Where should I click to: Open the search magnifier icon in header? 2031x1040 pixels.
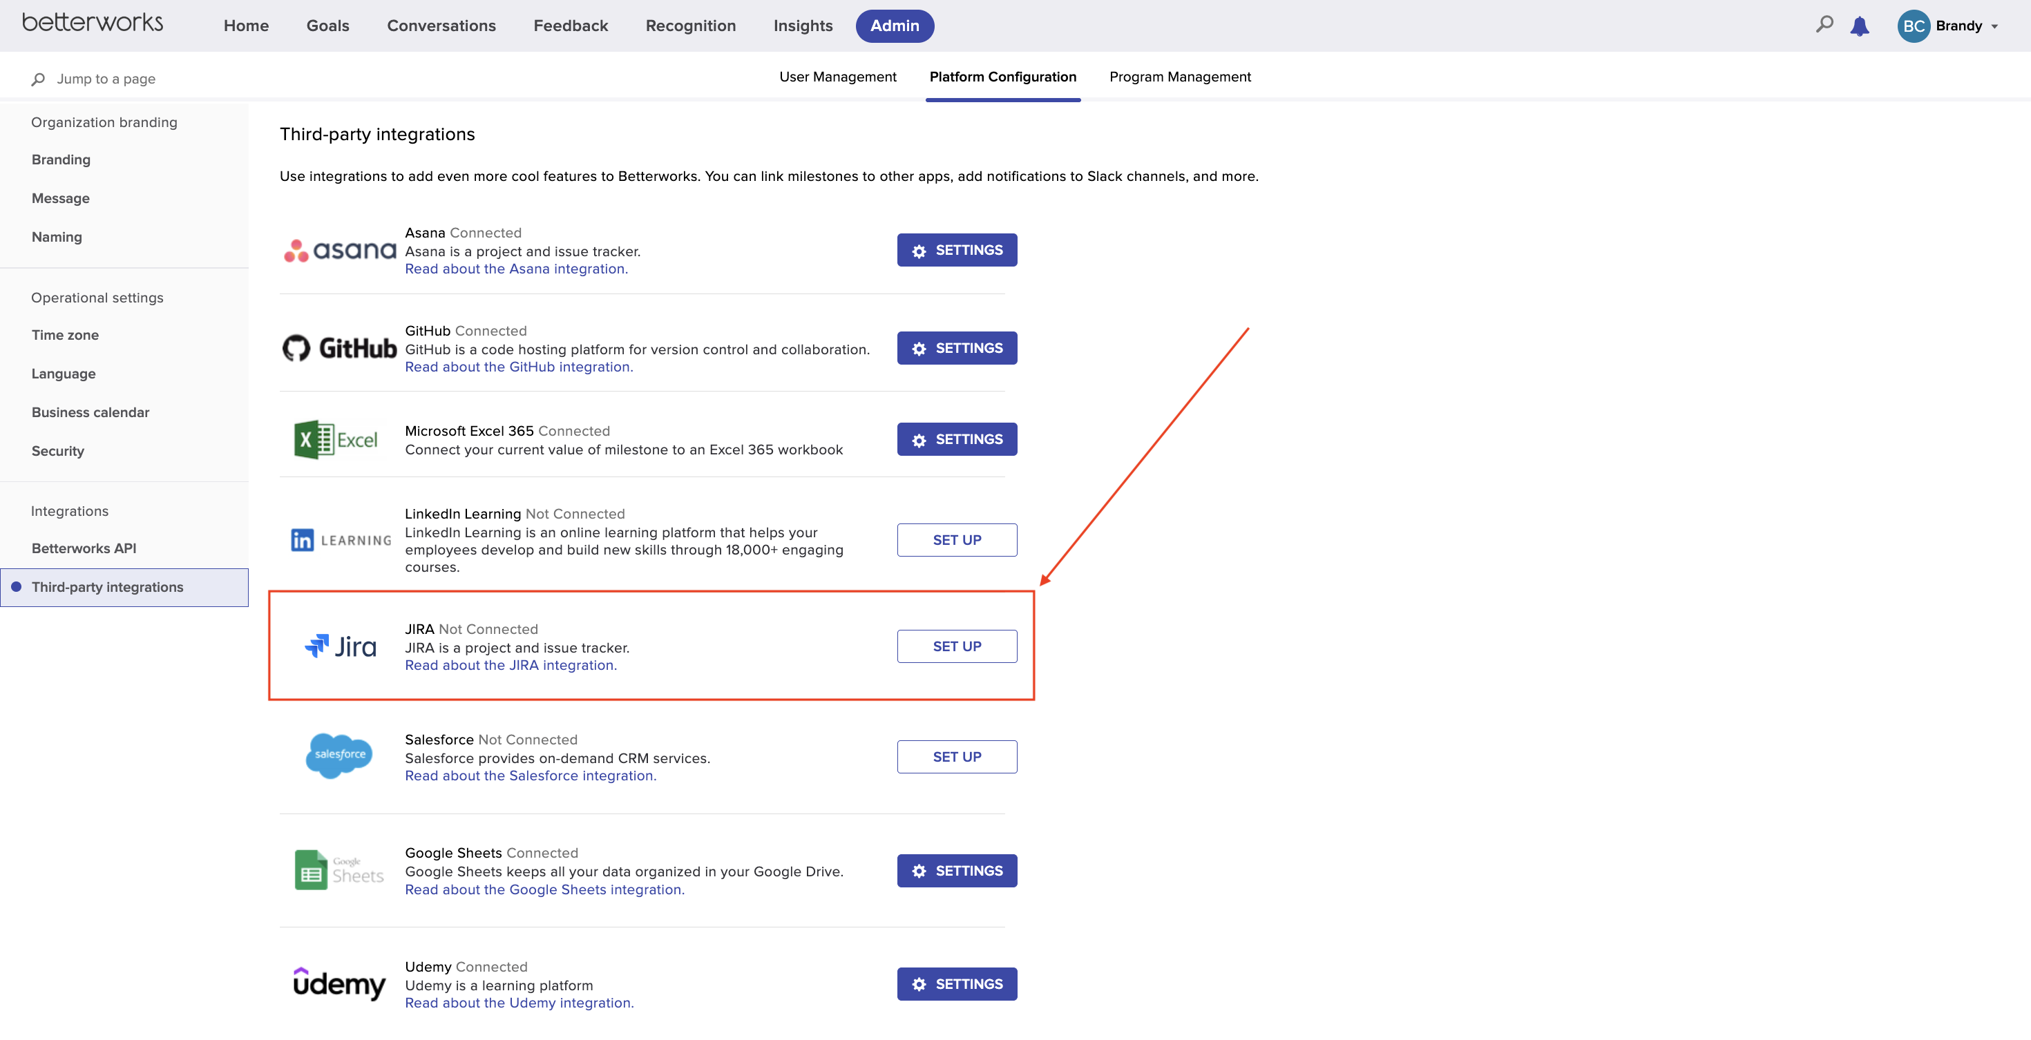pos(1824,26)
